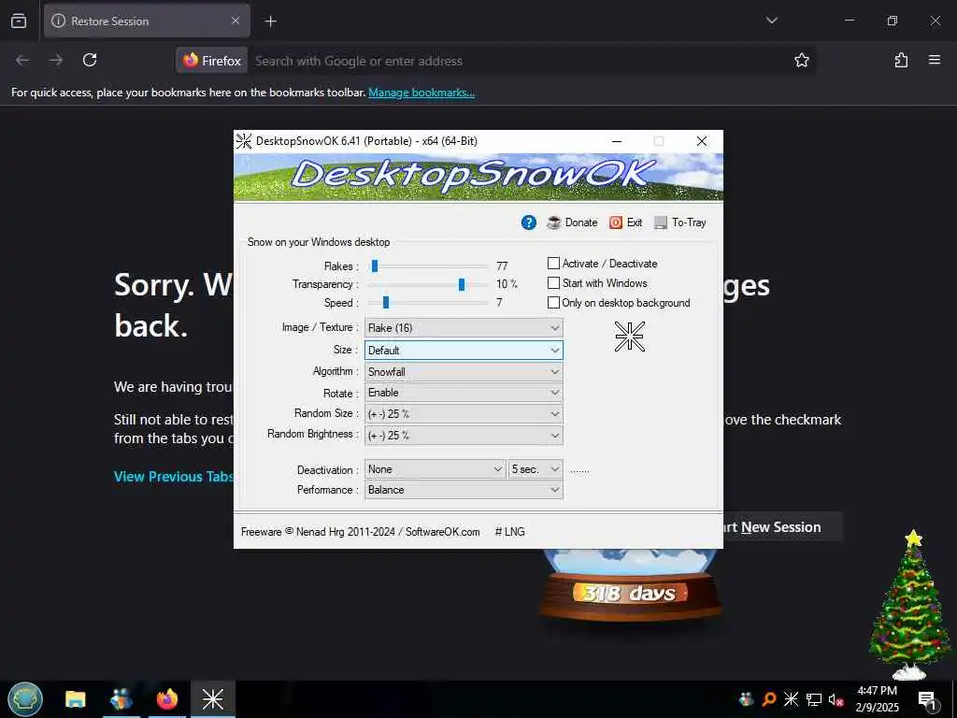Viewport: 957px width, 718px height.
Task: Click the Firefox forward arrow
Action: click(x=56, y=60)
